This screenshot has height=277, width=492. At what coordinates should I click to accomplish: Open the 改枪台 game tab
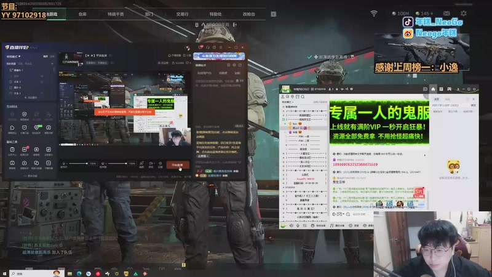click(249, 14)
